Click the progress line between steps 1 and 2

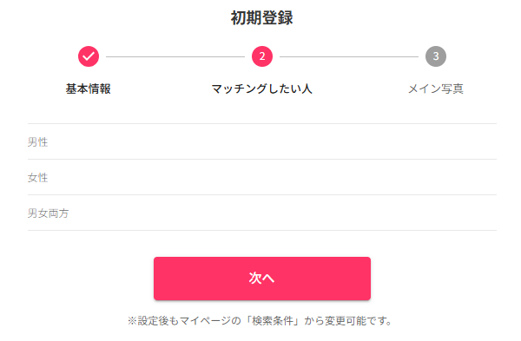click(x=175, y=56)
